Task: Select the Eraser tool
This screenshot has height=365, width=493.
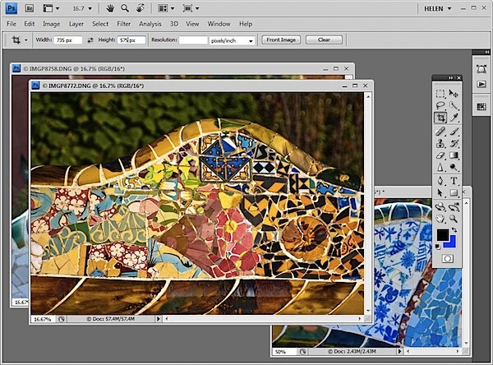Action: pyautogui.click(x=440, y=155)
